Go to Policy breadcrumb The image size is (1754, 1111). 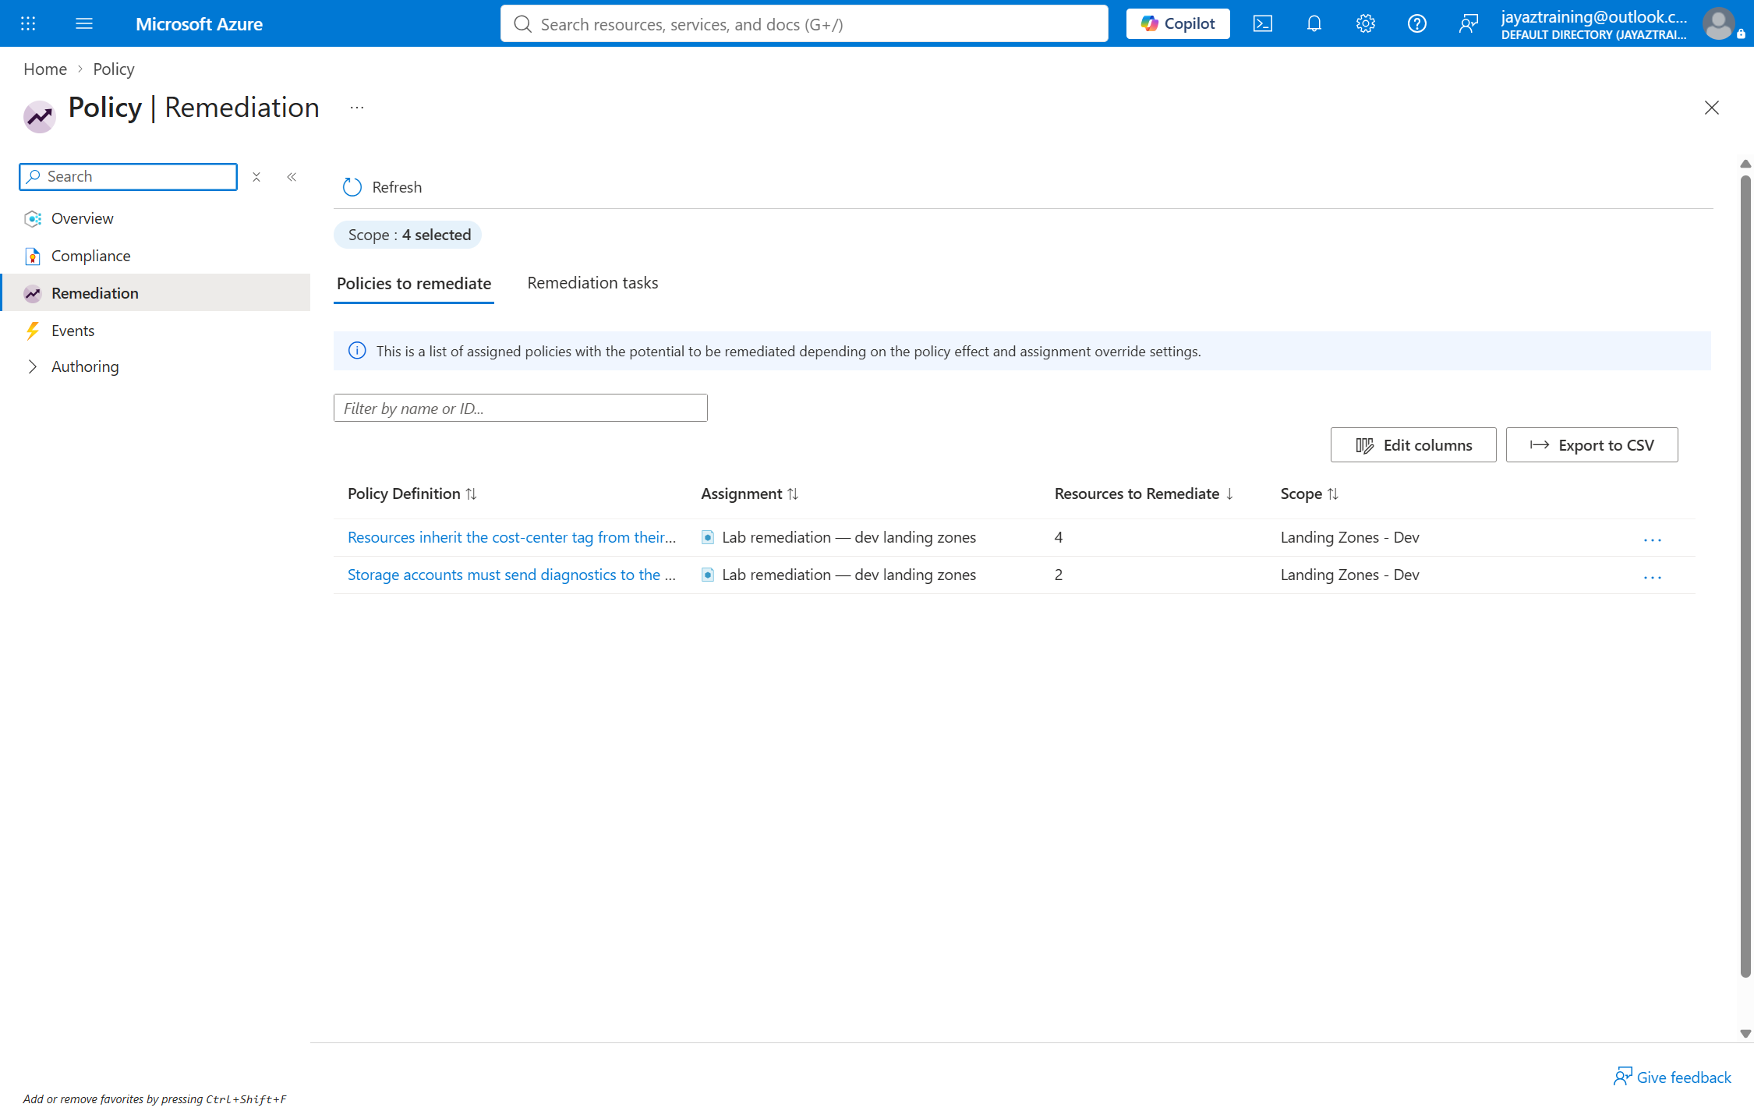[x=114, y=69]
